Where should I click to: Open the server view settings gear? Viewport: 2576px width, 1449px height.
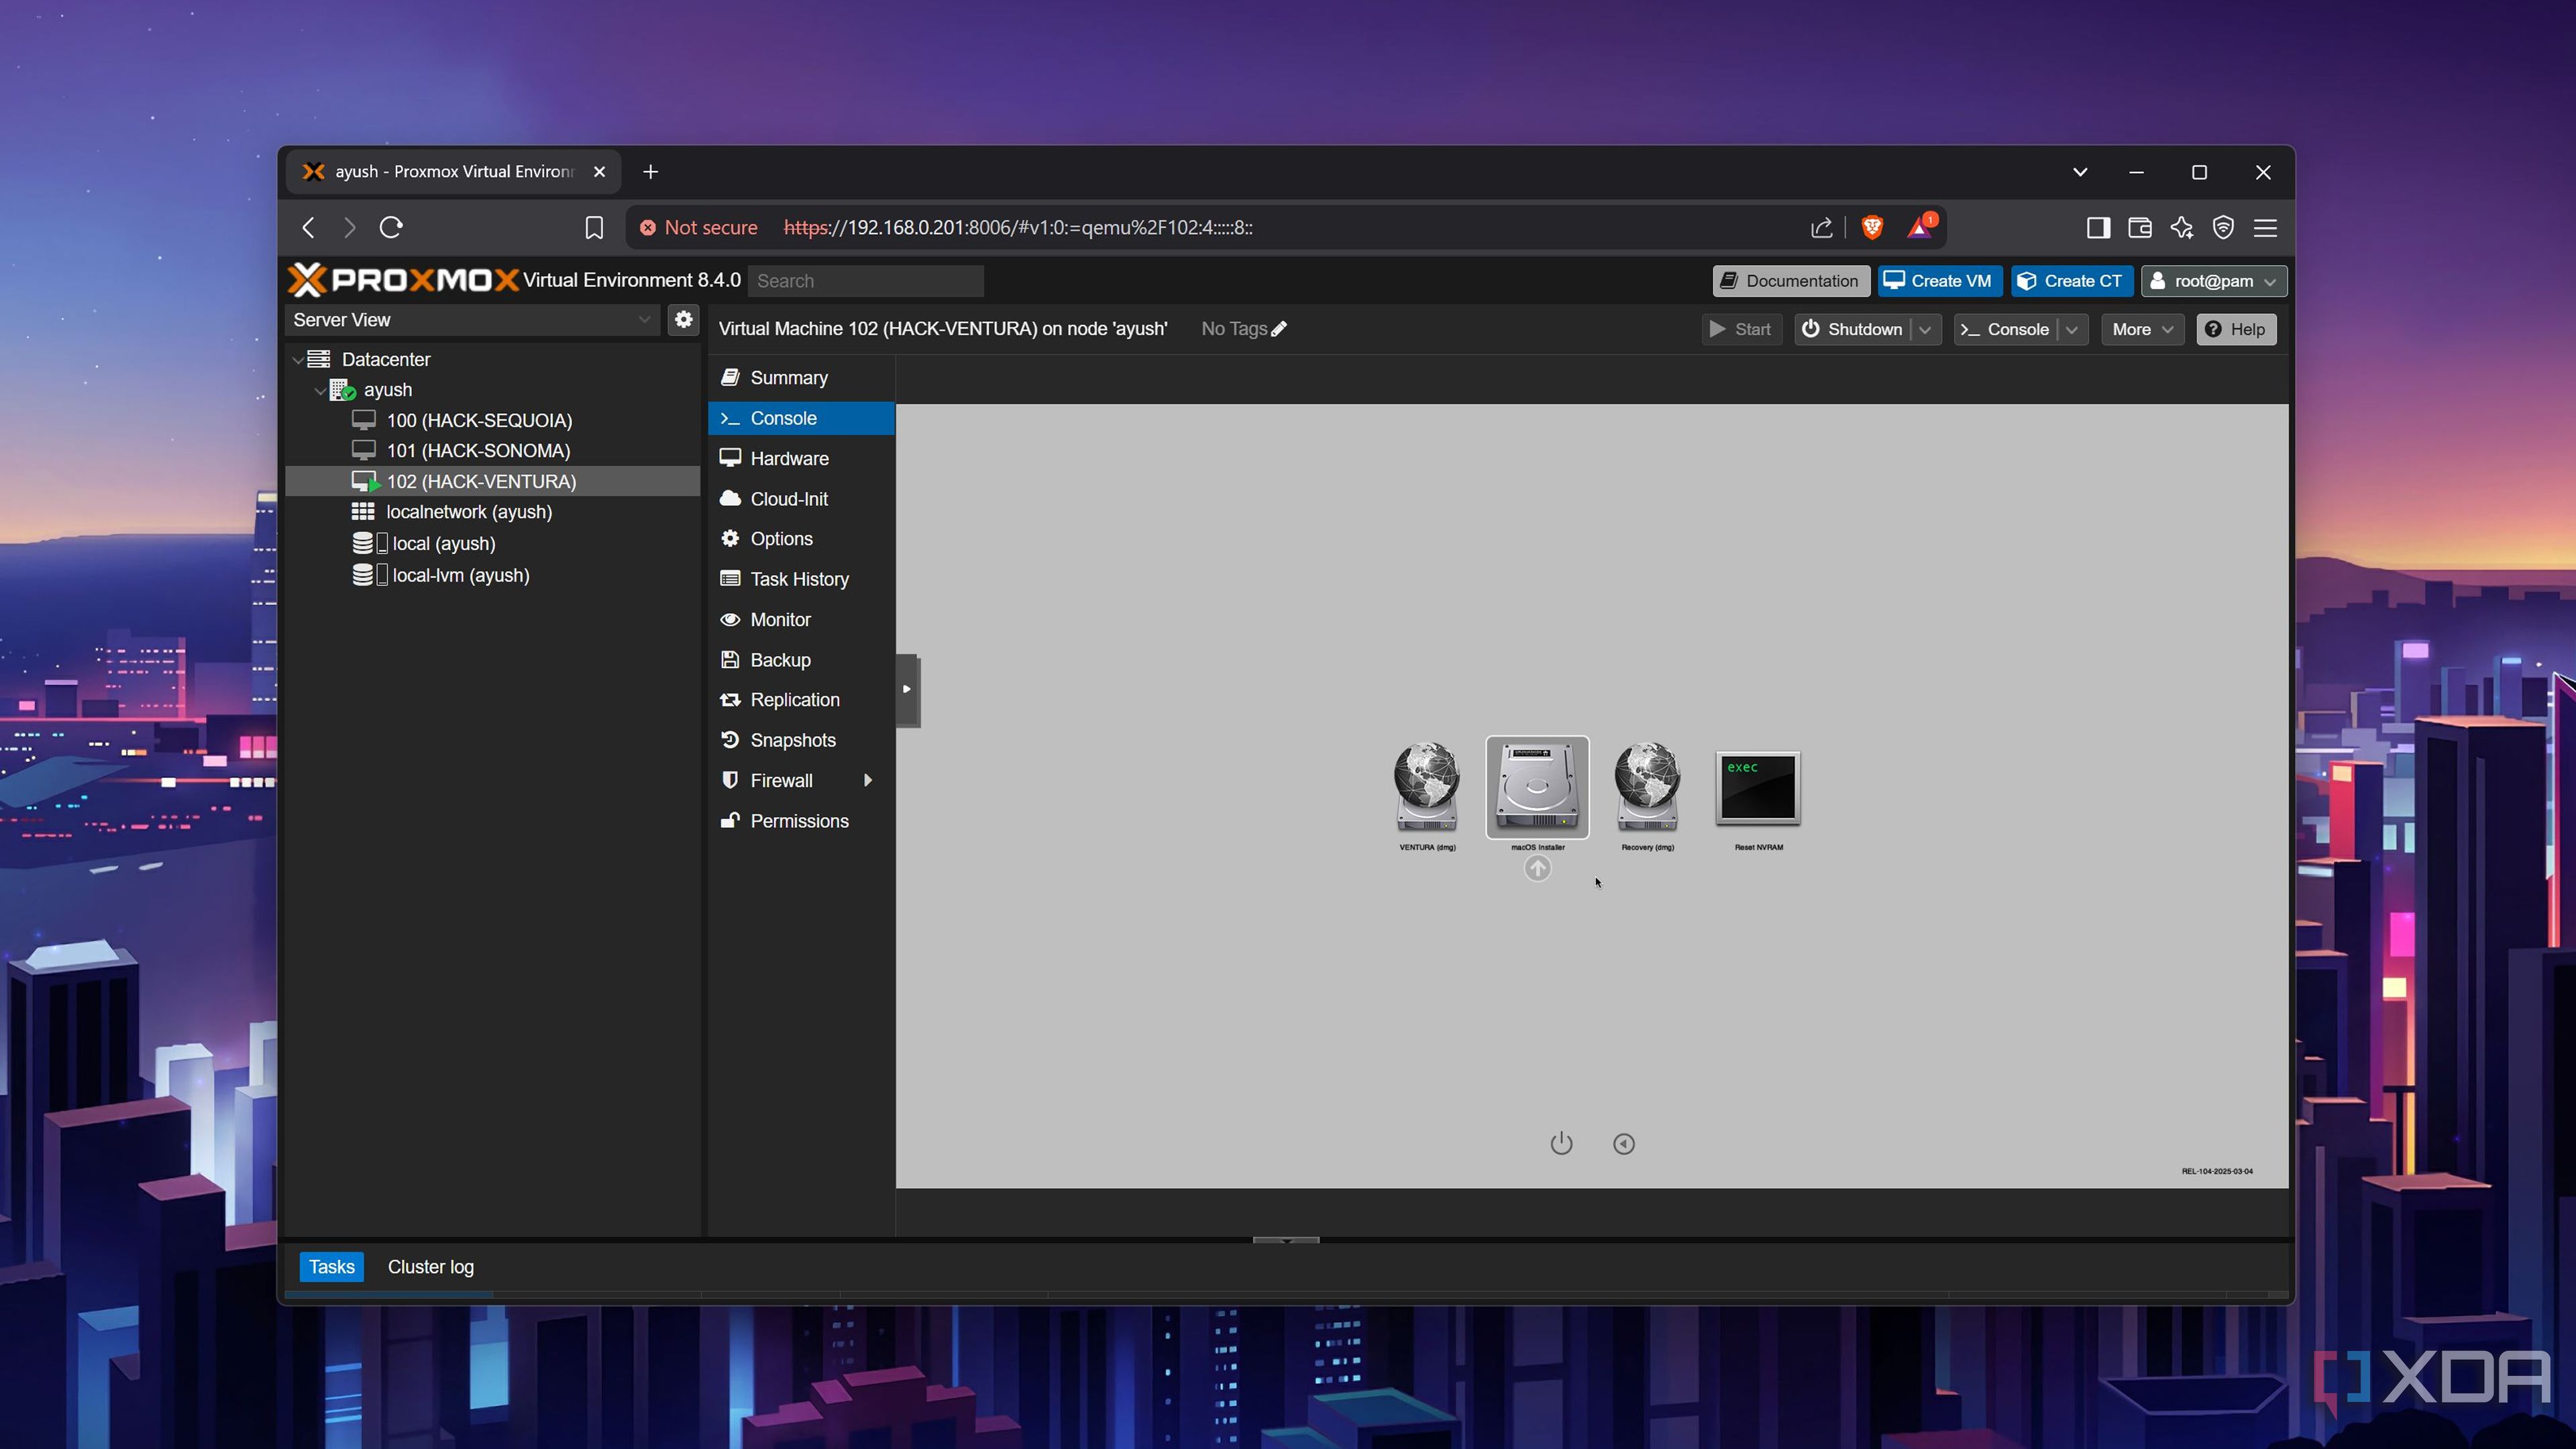point(684,320)
